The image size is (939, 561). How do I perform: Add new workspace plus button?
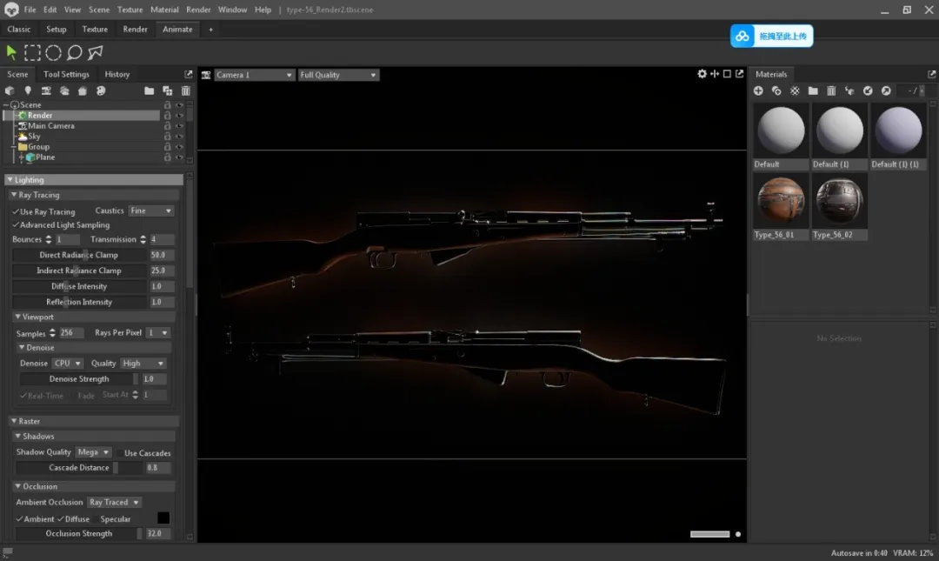(210, 30)
